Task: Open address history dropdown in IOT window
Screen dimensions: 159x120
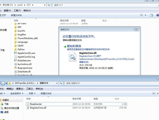Action: tap(45, 5)
